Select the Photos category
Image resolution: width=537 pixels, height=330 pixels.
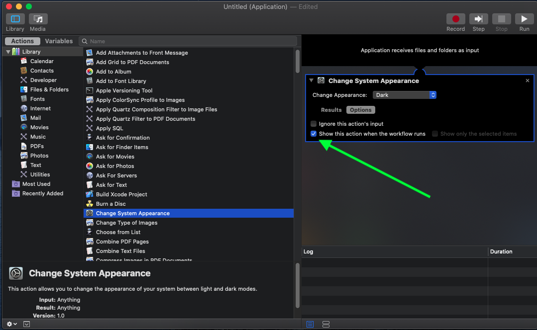tap(39, 156)
